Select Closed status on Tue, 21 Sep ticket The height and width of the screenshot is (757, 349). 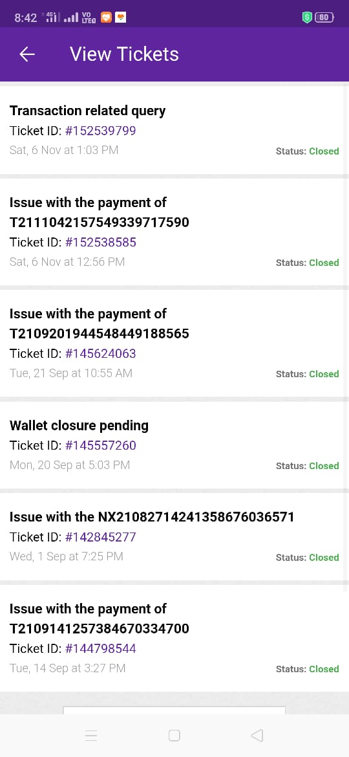324,374
